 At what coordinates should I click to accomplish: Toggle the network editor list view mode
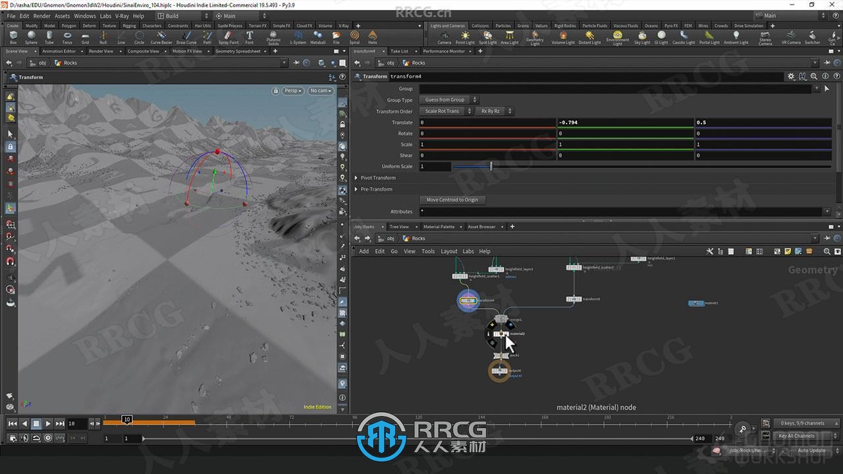click(731, 251)
